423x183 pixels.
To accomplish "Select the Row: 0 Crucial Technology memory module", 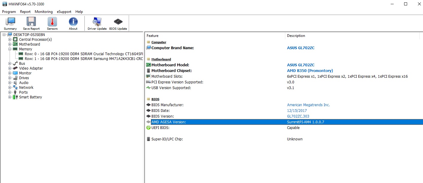I will click(x=84, y=54).
